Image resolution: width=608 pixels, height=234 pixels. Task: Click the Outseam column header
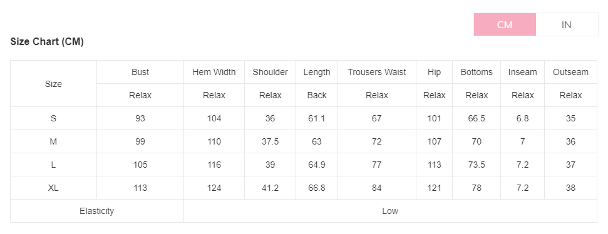pos(571,72)
